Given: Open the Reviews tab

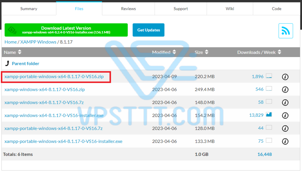Looking at the screenshot, I should [x=129, y=9].
